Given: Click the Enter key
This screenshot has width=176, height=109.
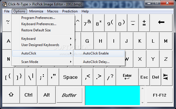Looking at the screenshot, I should [x=127, y=77].
